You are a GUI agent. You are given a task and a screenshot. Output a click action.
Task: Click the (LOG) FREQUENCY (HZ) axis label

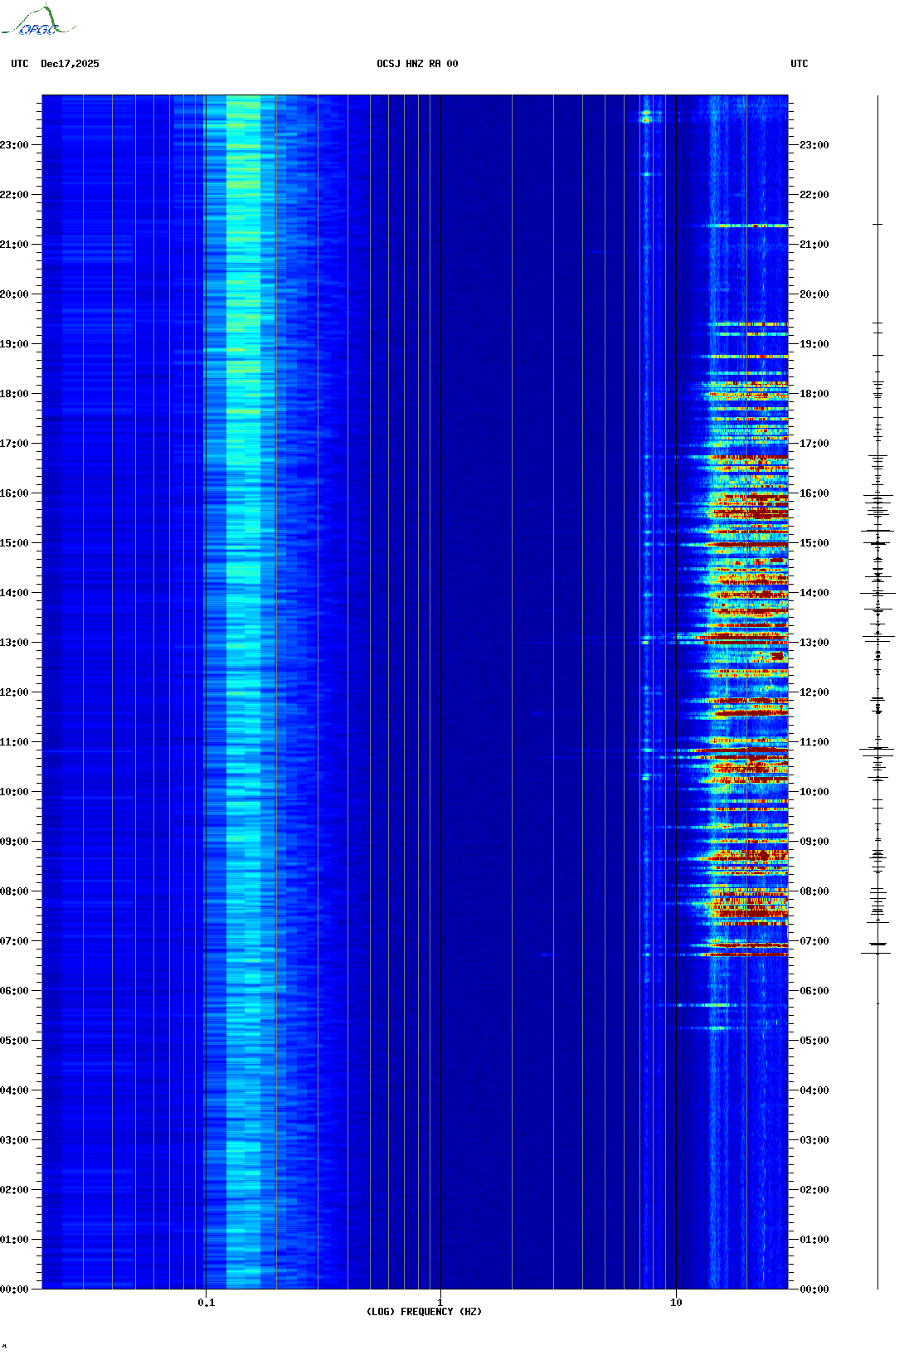[x=424, y=1312]
